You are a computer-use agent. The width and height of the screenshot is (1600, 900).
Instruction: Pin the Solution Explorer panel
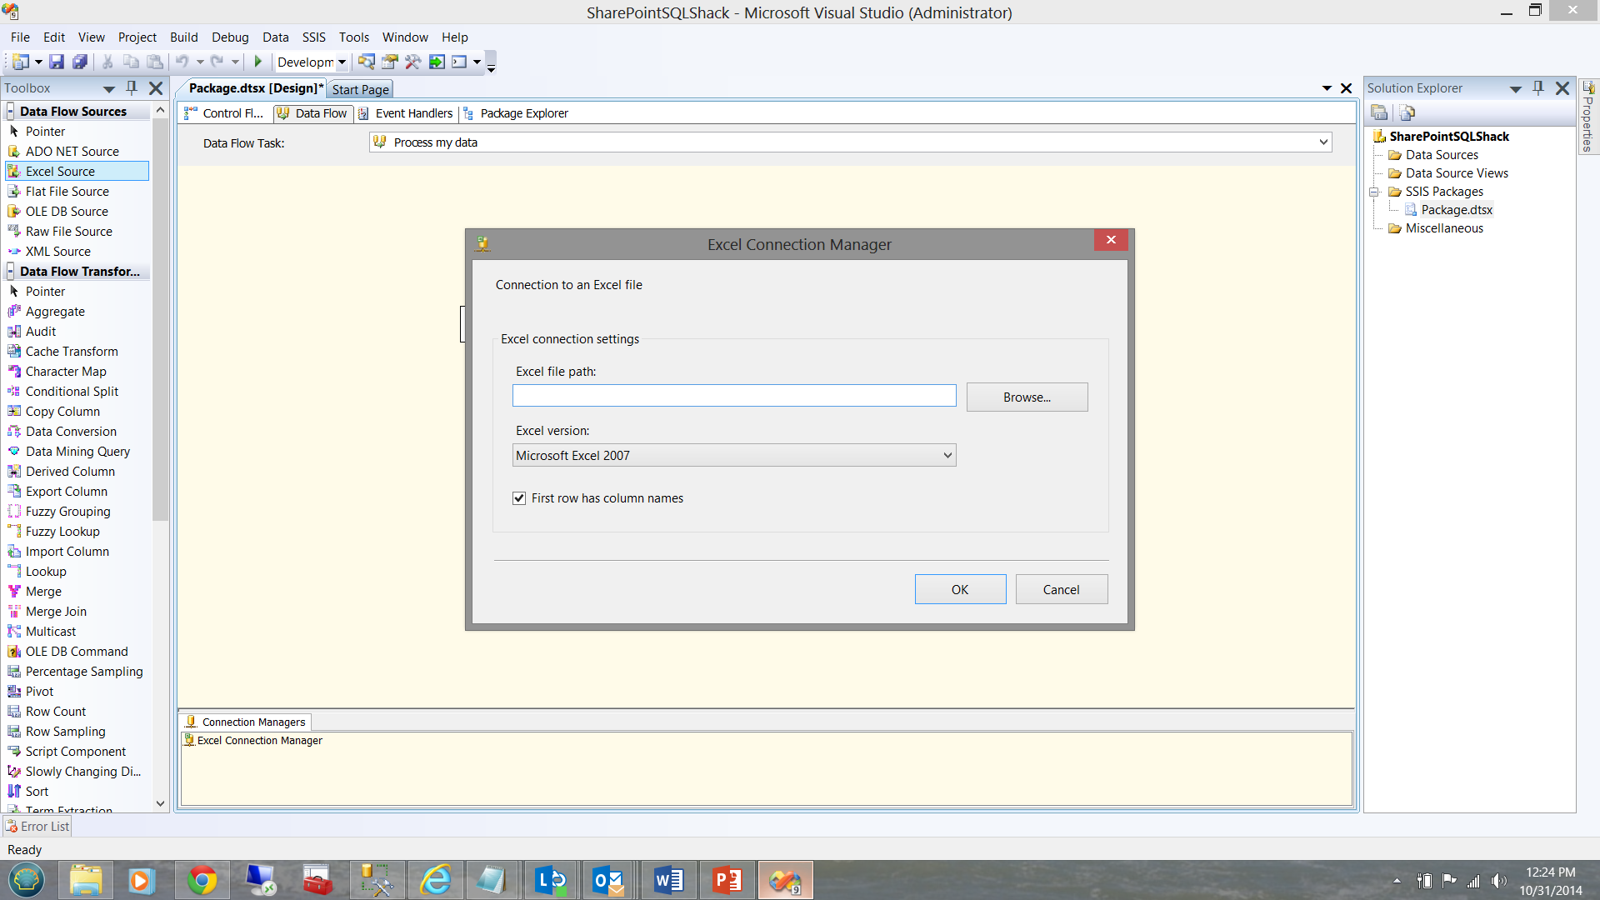pos(1538,87)
